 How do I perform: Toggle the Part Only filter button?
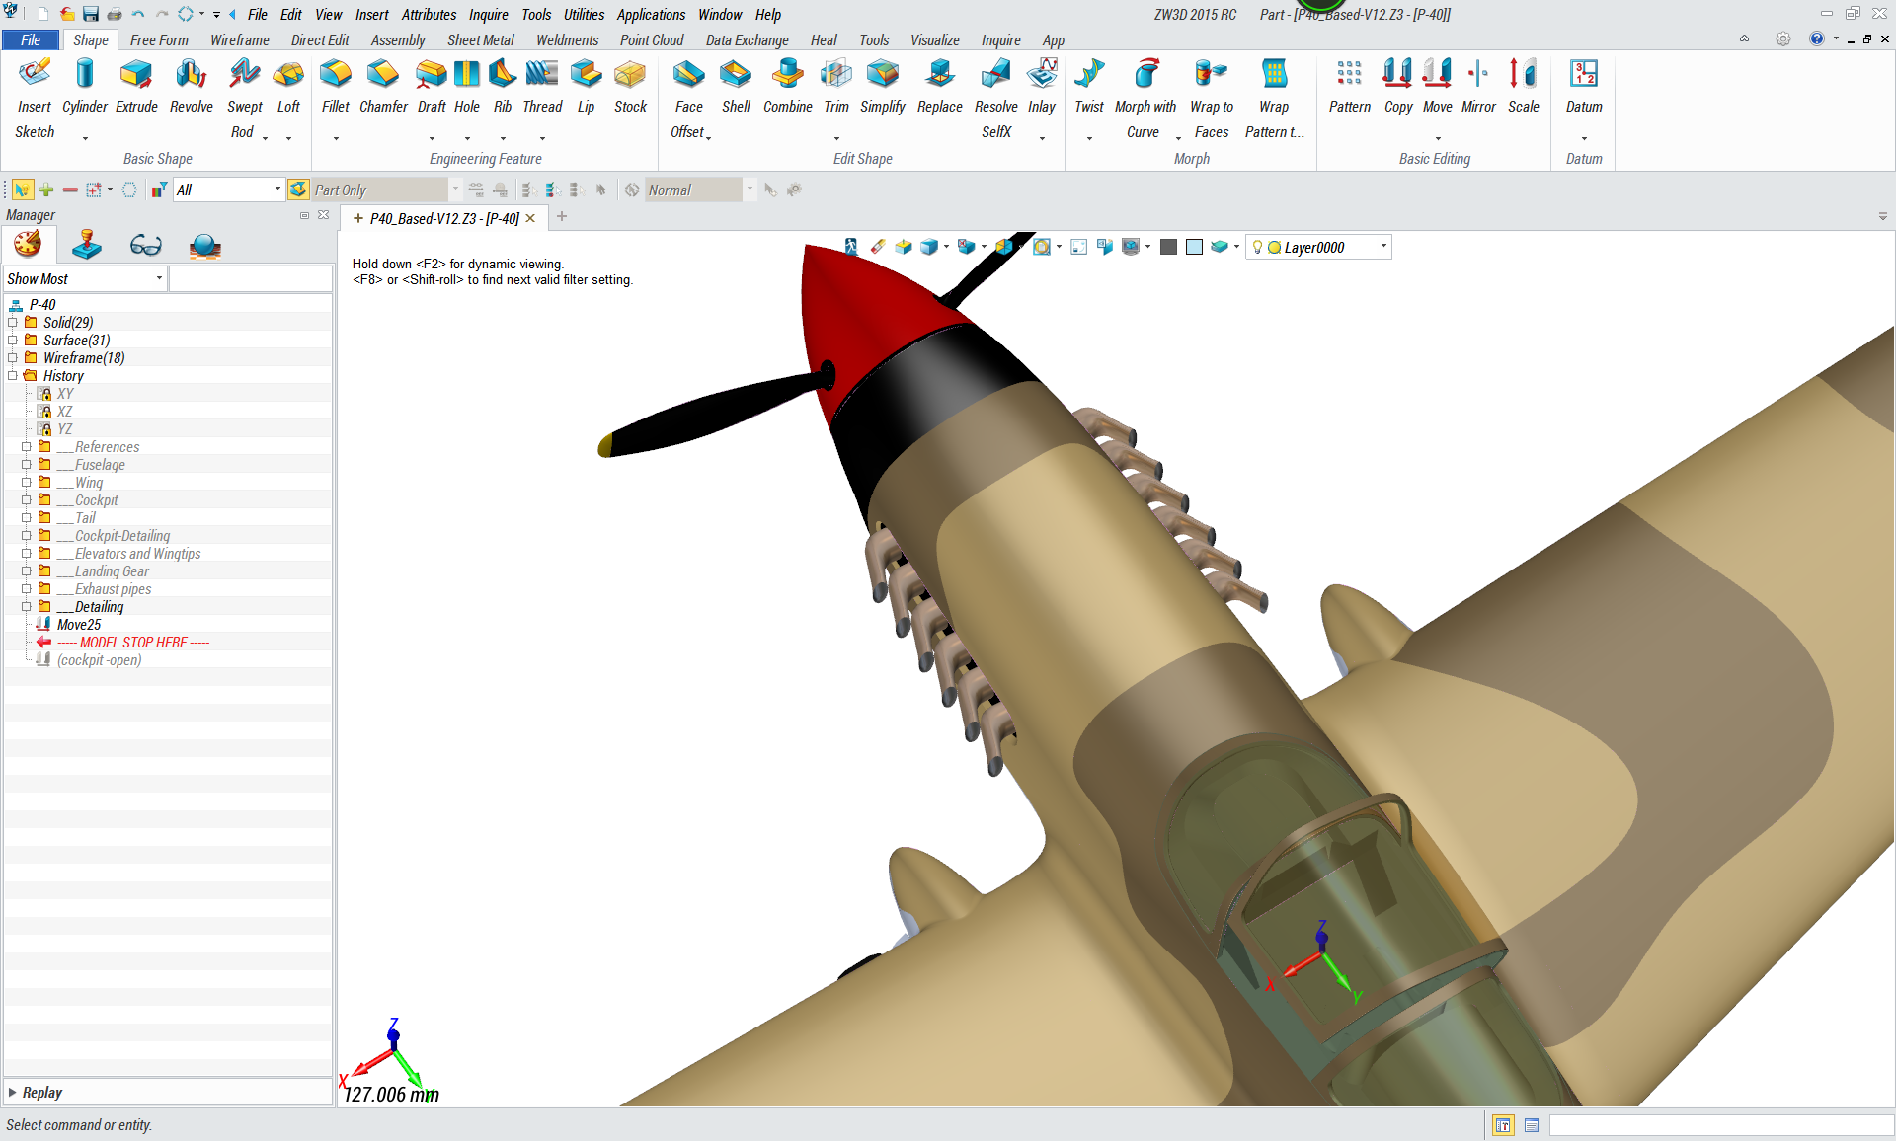click(299, 190)
